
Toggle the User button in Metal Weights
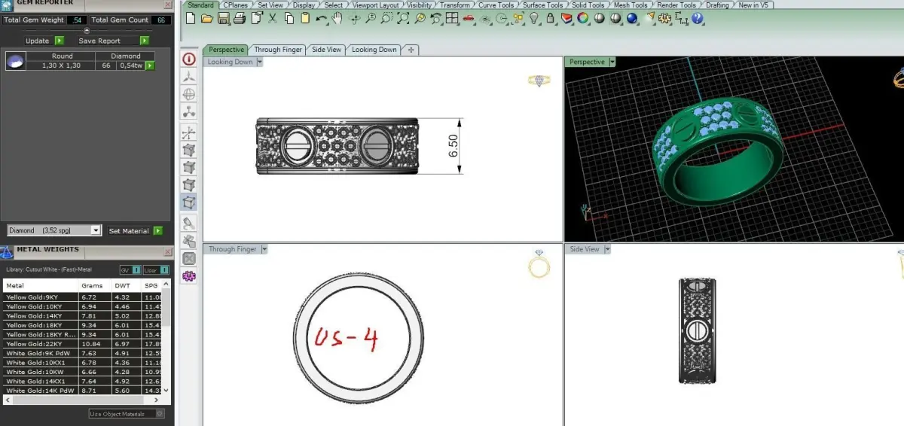pyautogui.click(x=156, y=270)
